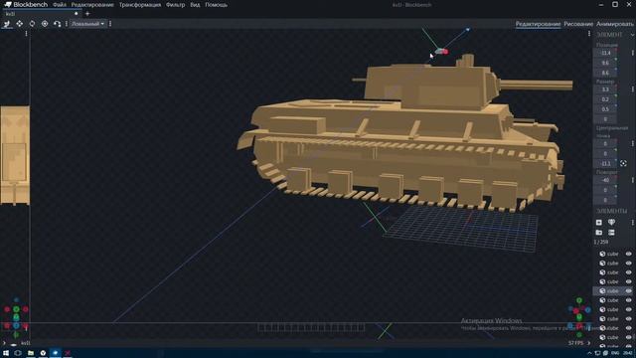636x358 pixels.
Task: Click the 57 FPS counter
Action: [576, 343]
